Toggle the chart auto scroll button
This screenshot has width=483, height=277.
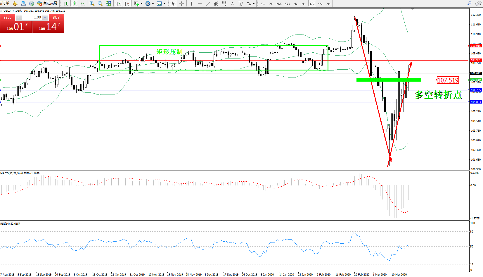(119, 4)
